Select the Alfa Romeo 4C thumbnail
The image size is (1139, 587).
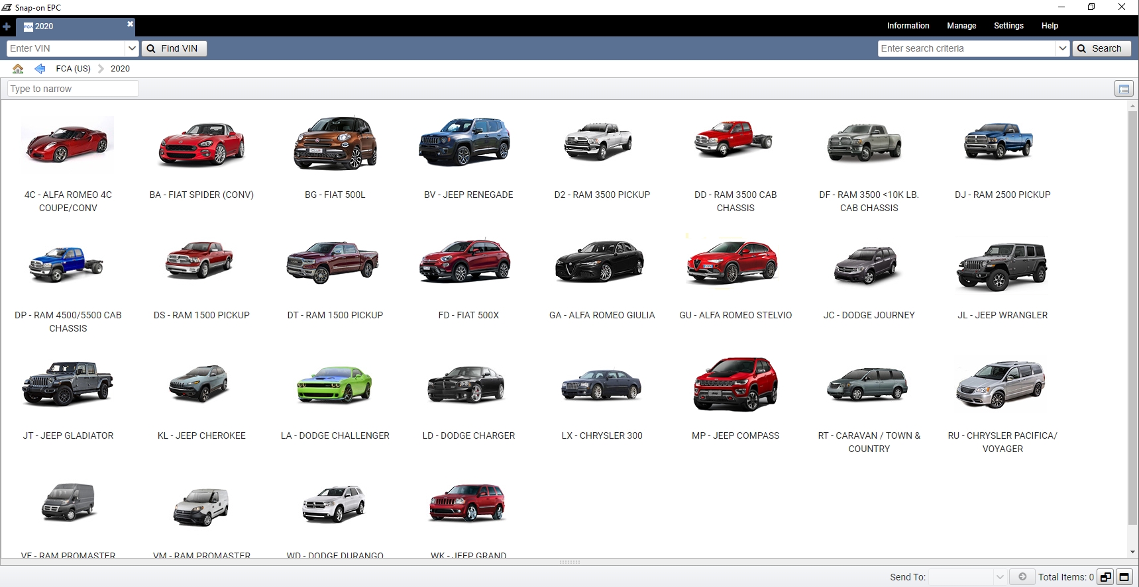pos(68,144)
